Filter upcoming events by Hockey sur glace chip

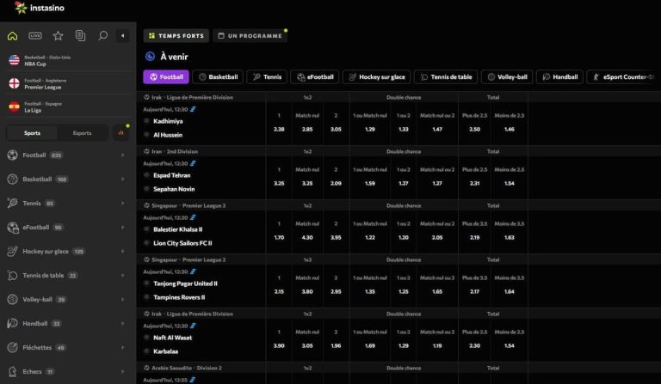click(376, 77)
